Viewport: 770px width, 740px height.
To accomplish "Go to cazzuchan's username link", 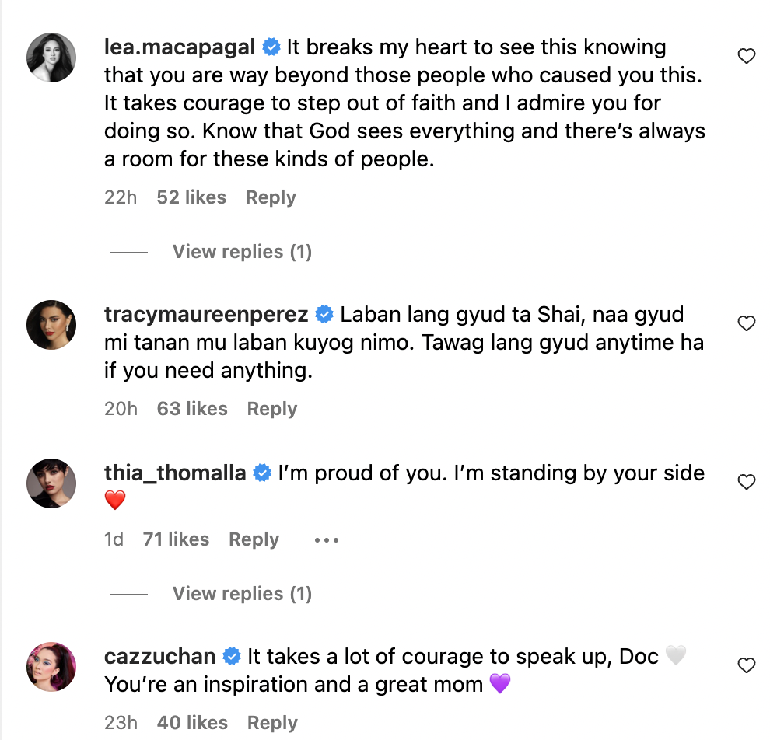I will (159, 657).
